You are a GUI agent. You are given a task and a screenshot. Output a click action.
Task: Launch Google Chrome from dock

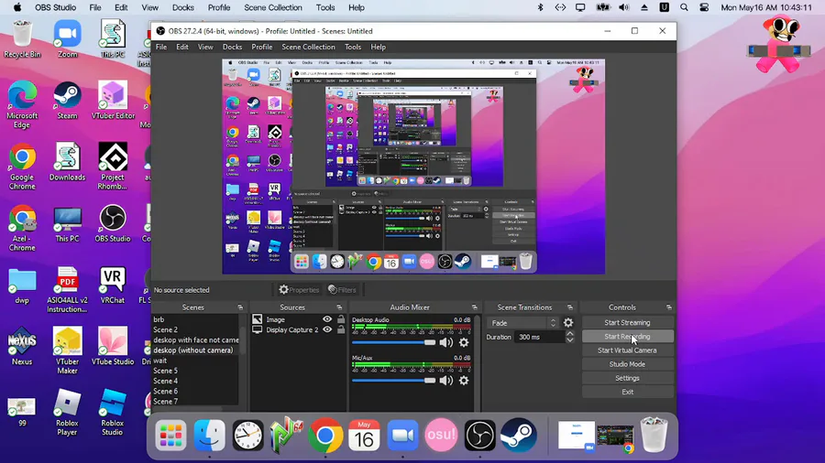(x=325, y=436)
